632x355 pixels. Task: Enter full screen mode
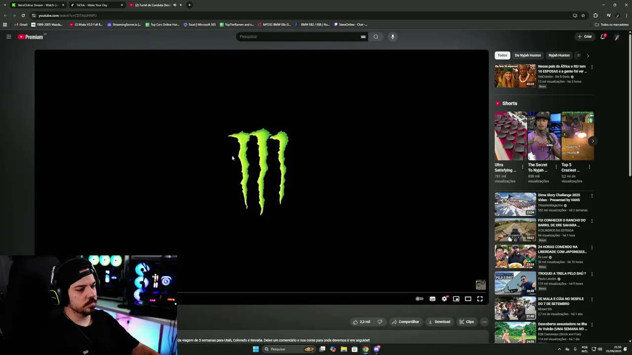point(480,299)
